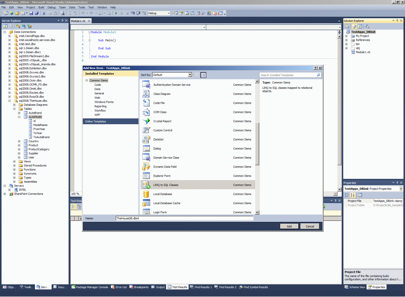Click Connect to Server icon

tap(24, 26)
